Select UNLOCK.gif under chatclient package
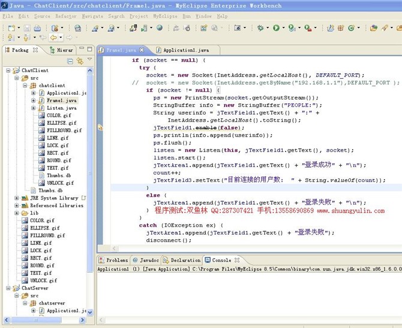 pos(60,183)
